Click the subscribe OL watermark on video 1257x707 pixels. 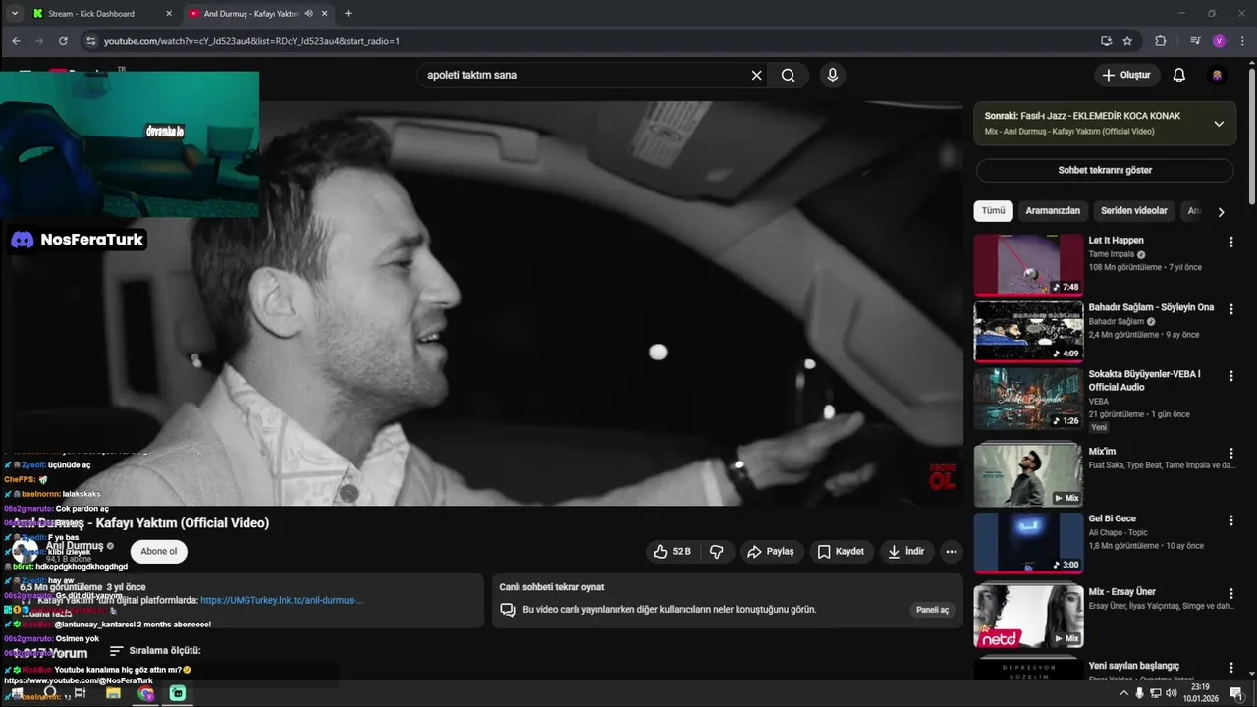coord(942,477)
